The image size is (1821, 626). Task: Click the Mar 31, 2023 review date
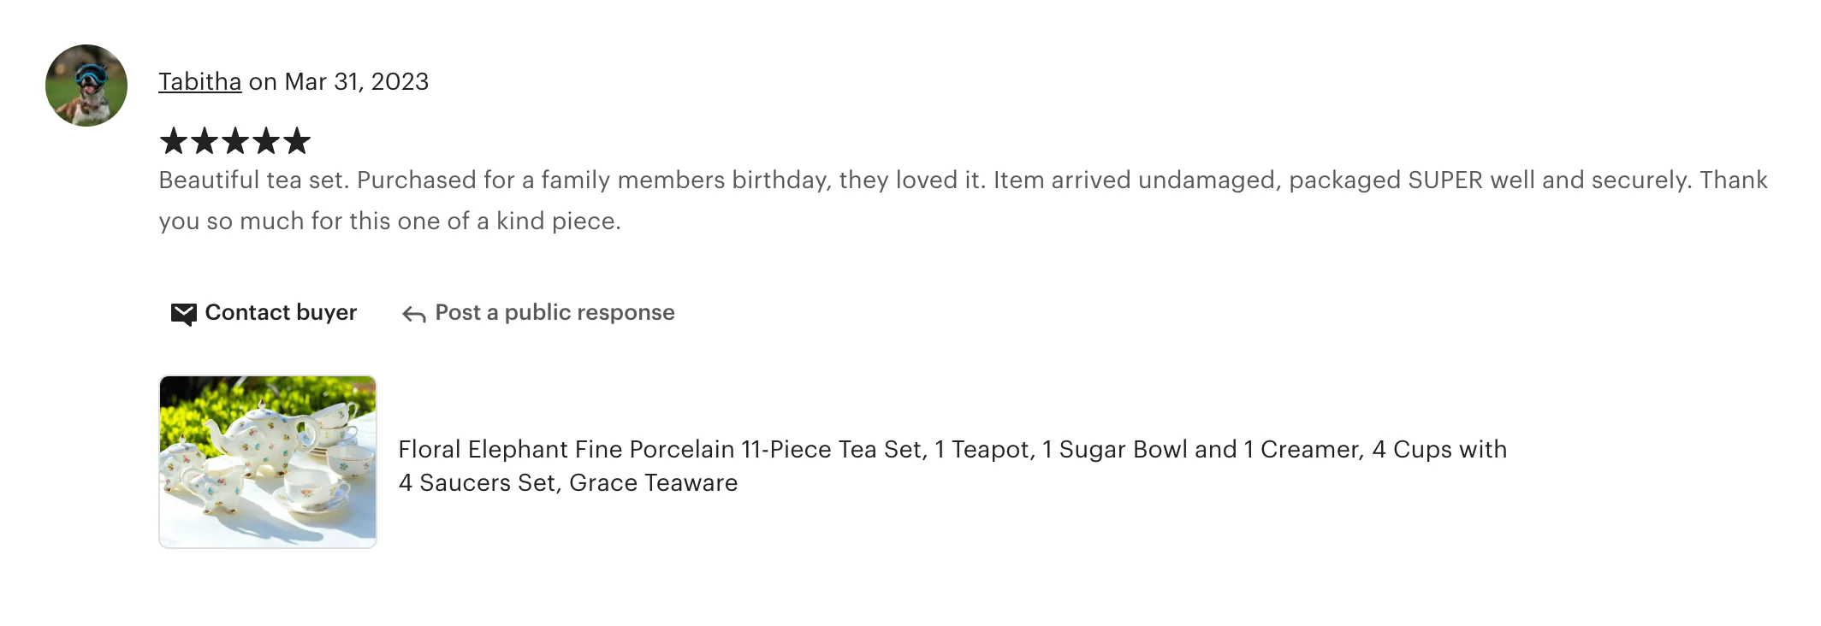click(356, 82)
